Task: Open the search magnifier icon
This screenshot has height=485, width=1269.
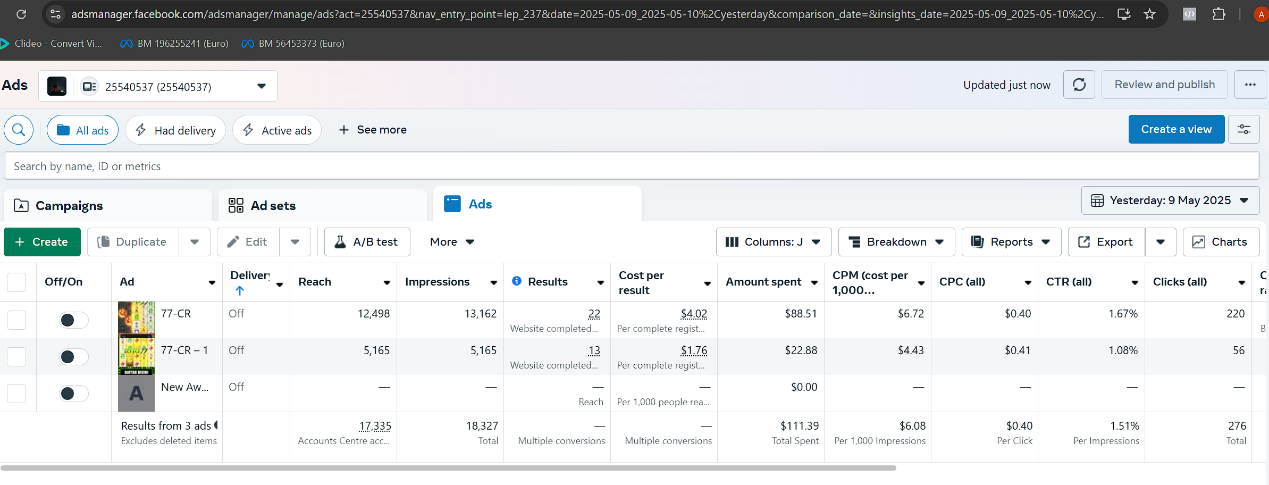Action: click(x=19, y=130)
